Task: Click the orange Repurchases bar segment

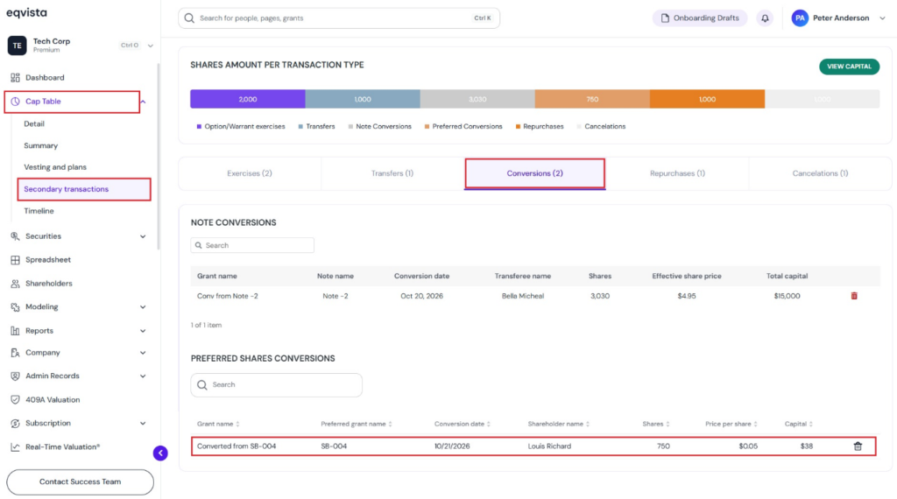Action: [707, 99]
